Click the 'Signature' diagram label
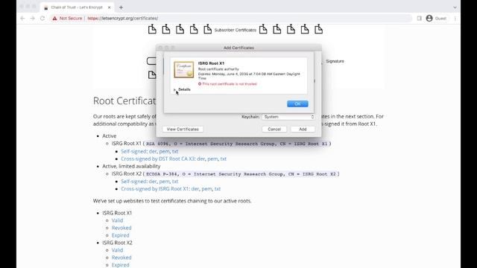 [x=335, y=61]
